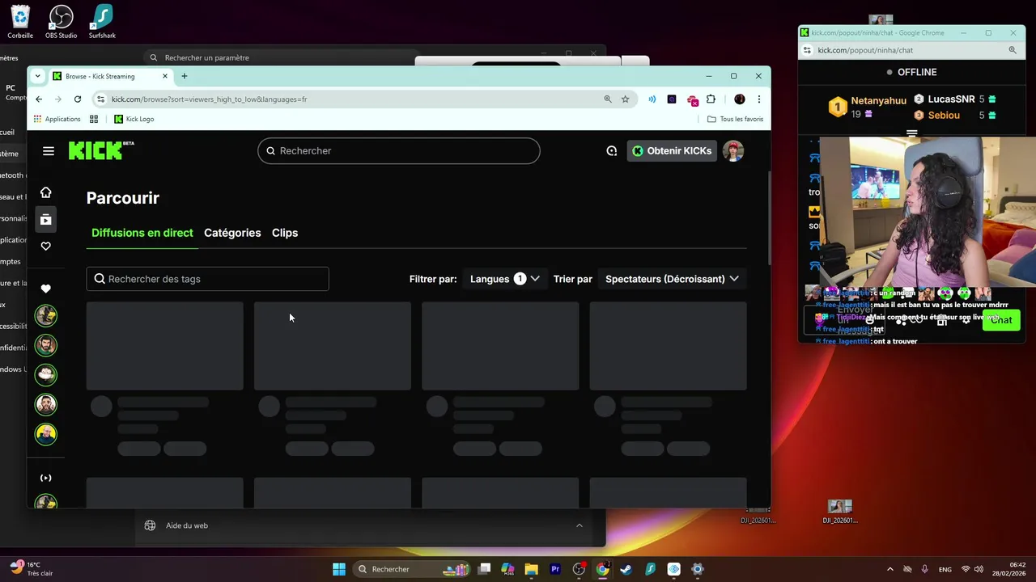Select the OBS Studio desktop shortcut
Screen dimensions: 1036x582
[x=62, y=22]
